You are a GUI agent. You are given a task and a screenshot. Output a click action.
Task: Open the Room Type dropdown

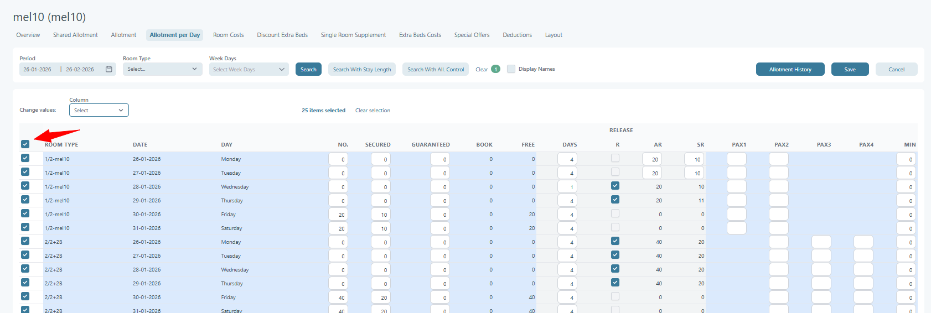(162, 69)
